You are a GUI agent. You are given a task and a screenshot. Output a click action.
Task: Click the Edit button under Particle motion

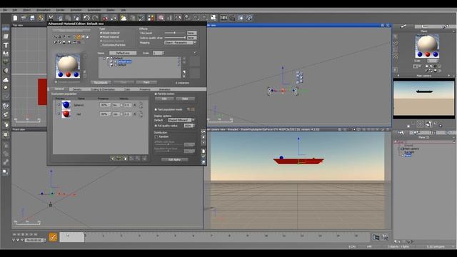coord(164,99)
